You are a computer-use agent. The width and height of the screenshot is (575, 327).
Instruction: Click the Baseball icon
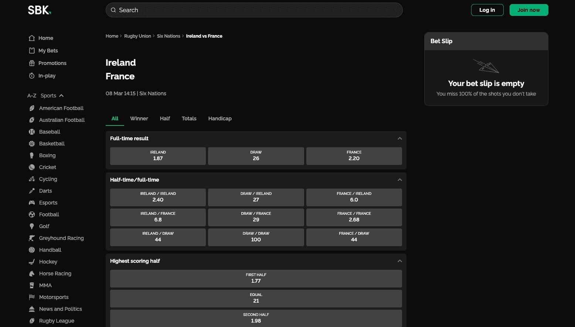click(32, 132)
